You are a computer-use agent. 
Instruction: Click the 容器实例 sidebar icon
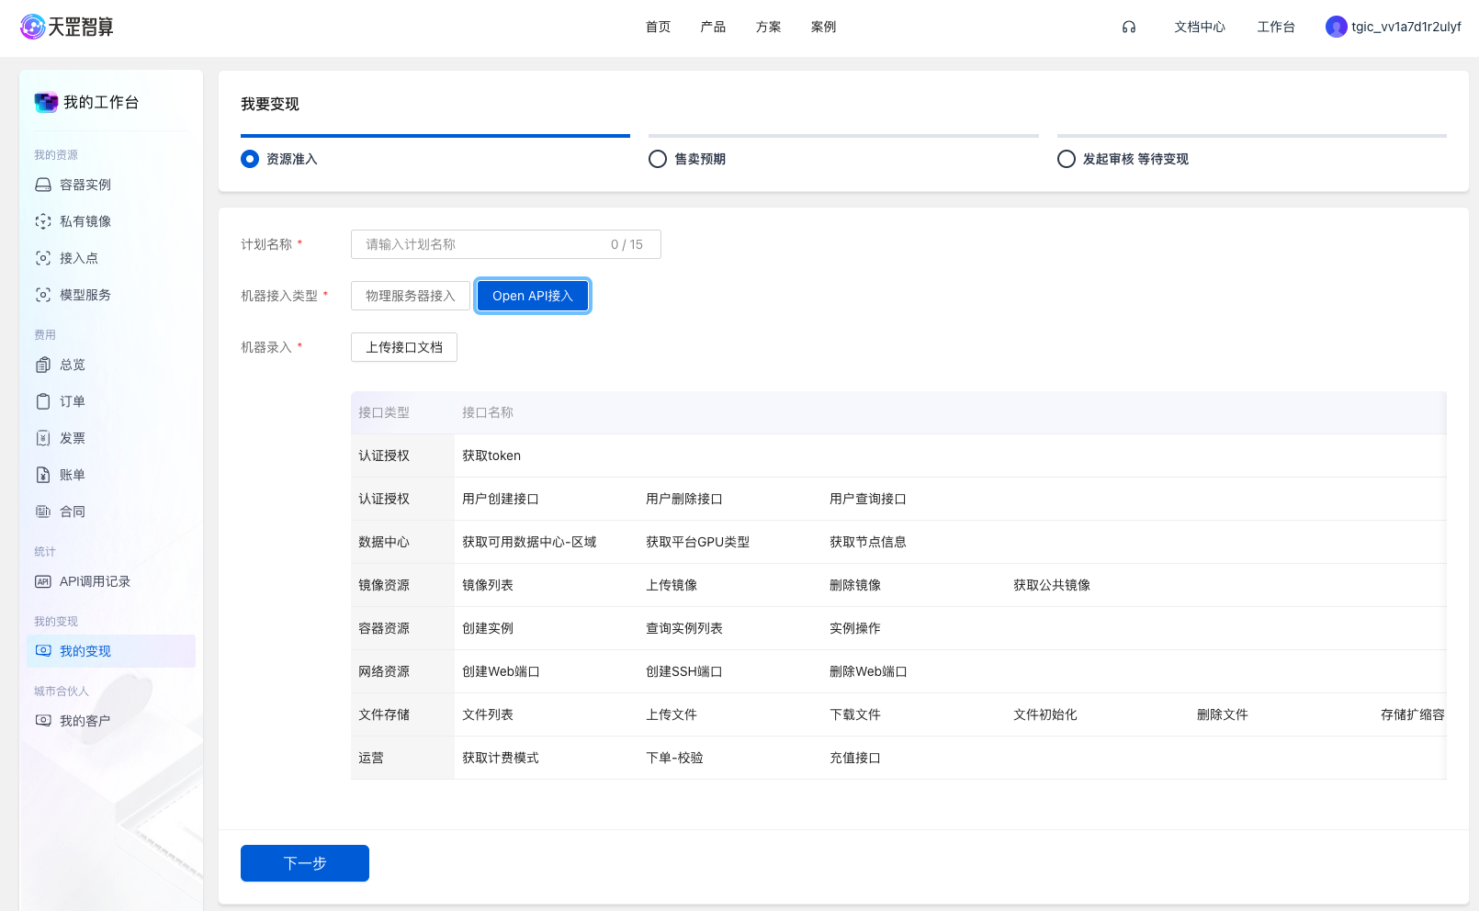click(x=43, y=185)
